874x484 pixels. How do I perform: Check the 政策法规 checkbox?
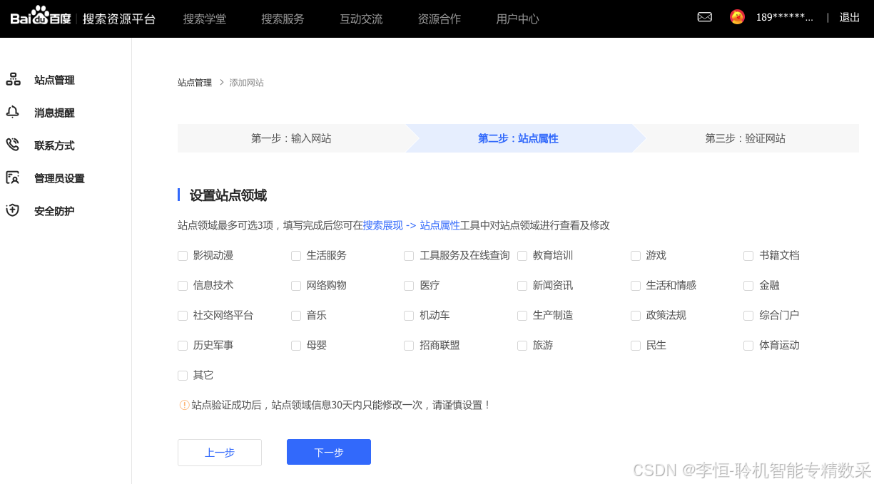(636, 316)
